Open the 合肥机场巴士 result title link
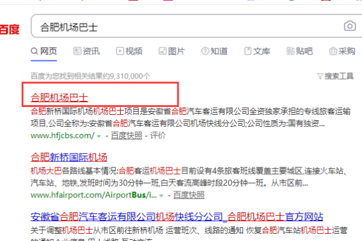 (59, 97)
